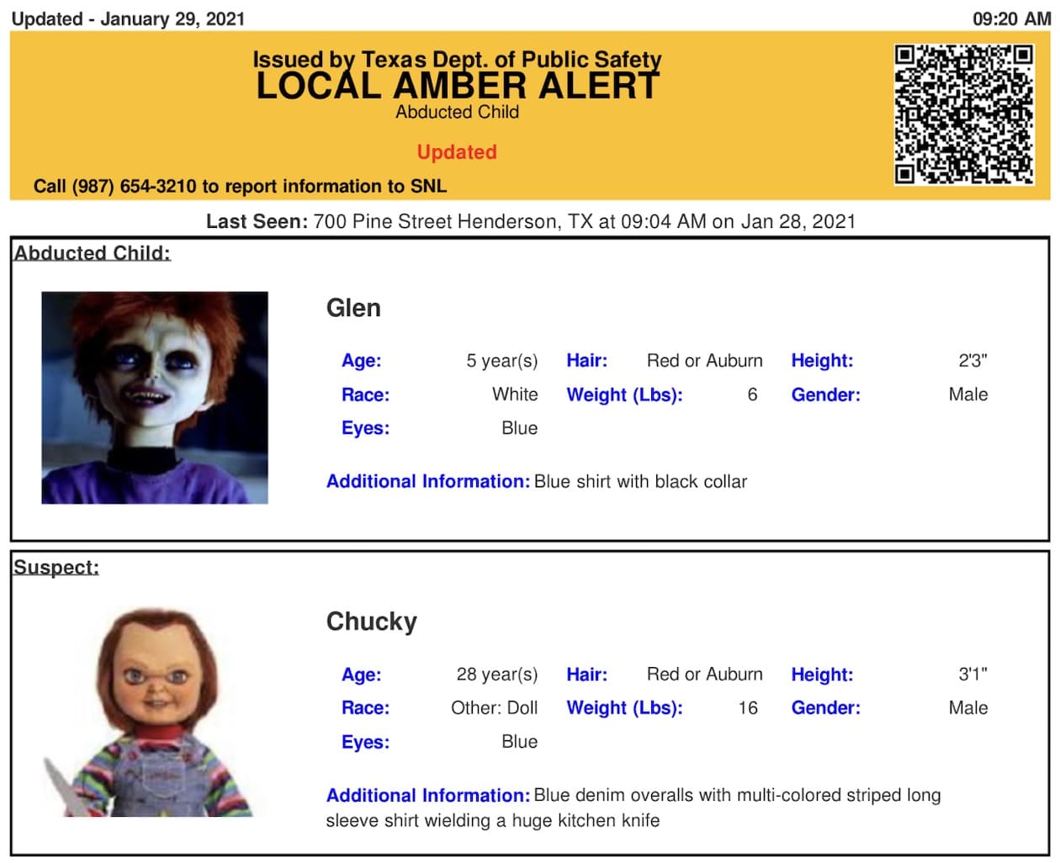
Task: Click the name 'Glen'
Action: [353, 308]
